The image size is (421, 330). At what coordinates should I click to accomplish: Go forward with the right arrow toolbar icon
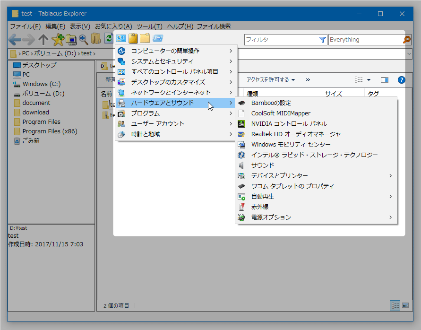coord(29,40)
